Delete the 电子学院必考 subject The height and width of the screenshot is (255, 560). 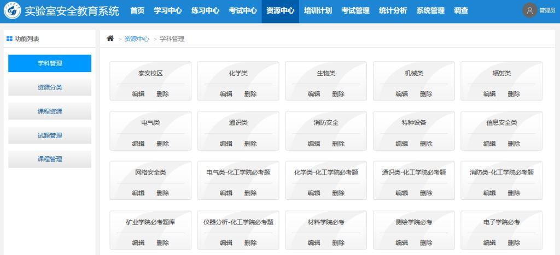514,242
